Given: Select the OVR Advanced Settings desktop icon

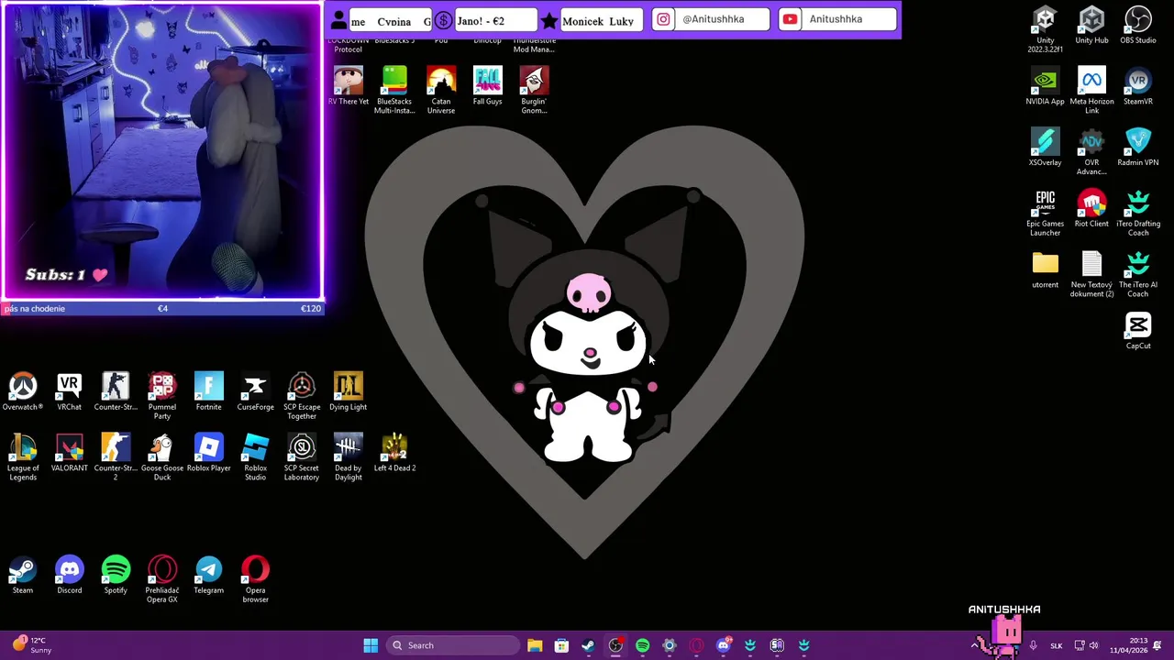Looking at the screenshot, I should 1091,152.
